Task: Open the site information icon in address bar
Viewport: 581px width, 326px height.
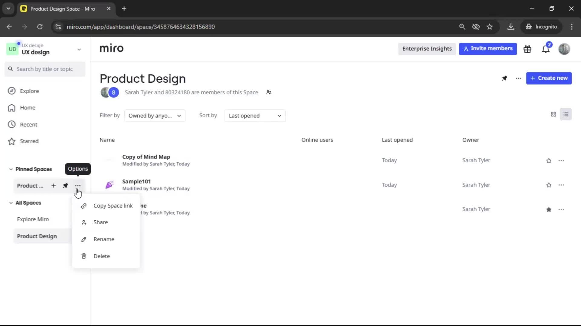Action: [x=58, y=27]
